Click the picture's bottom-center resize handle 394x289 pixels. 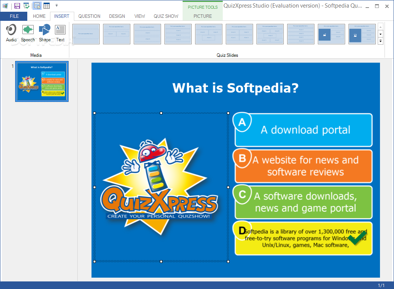click(x=161, y=261)
